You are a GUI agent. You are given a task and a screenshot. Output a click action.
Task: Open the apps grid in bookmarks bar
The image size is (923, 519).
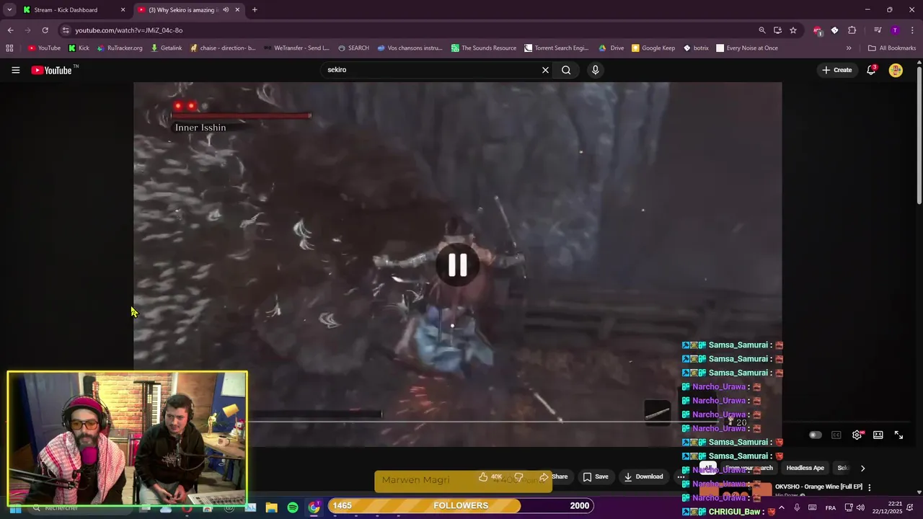[9, 48]
